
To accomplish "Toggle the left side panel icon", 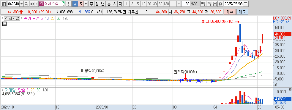I will pyautogui.click(x=4, y=4).
